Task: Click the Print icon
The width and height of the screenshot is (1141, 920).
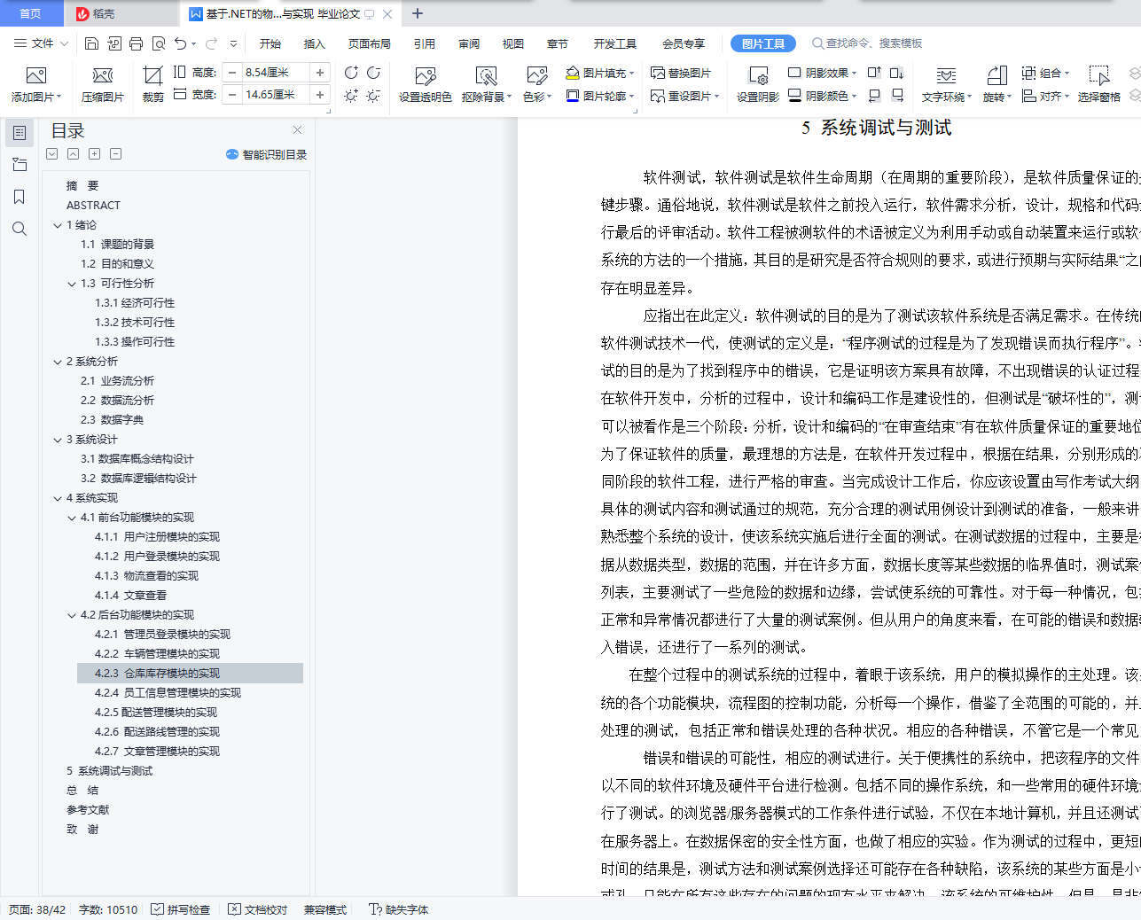Action: tap(136, 43)
